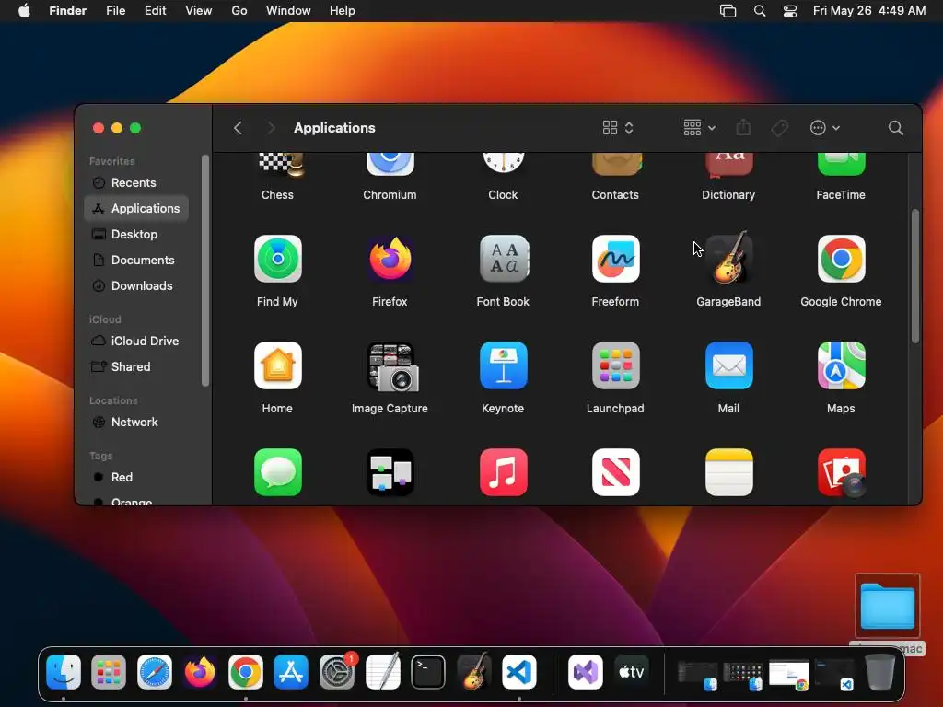The image size is (943, 707).
Task: Open System Settings from the Dock
Action: coord(337,672)
